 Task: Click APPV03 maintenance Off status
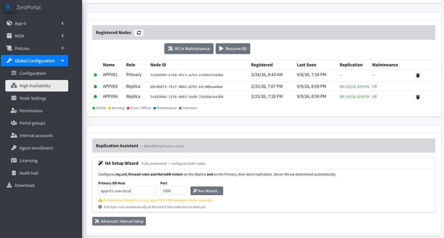click(375, 87)
